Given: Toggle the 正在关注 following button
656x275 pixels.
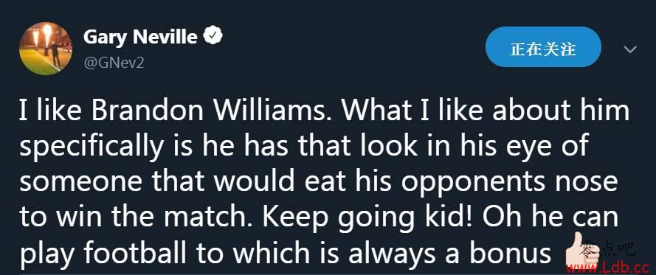Looking at the screenshot, I should coord(543,49).
